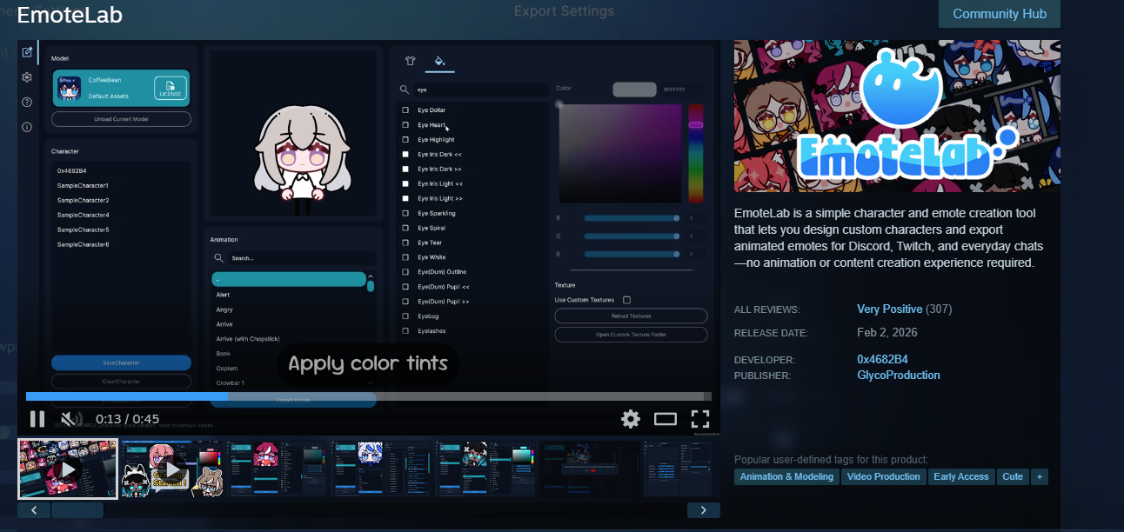
Task: Switch video to theater mode
Action: 666,419
